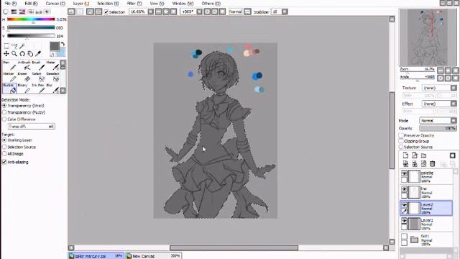
Task: Open the rotation angle dropdown in toolbar
Action: click(x=200, y=12)
